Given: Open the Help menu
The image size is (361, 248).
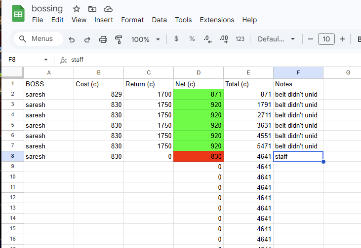Looking at the screenshot, I should point(249,20).
